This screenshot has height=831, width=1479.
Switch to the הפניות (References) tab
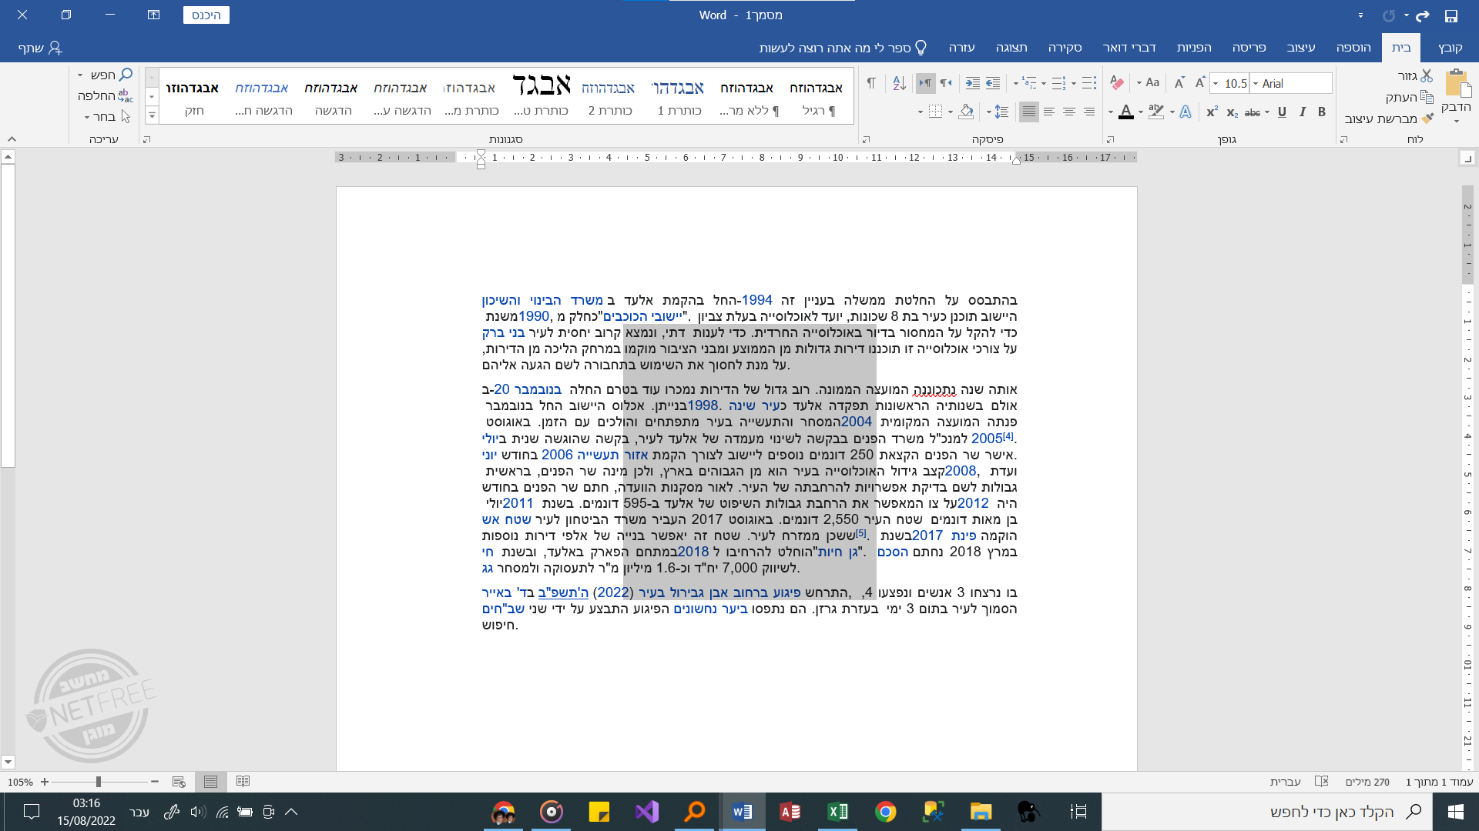click(1194, 48)
